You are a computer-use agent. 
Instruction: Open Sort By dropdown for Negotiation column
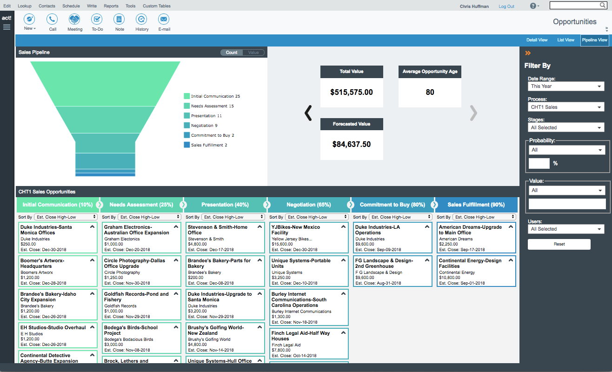pyautogui.click(x=317, y=217)
